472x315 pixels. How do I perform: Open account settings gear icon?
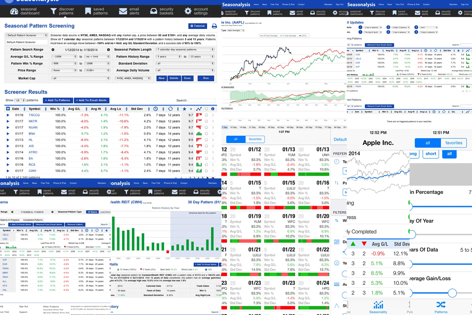click(x=188, y=11)
